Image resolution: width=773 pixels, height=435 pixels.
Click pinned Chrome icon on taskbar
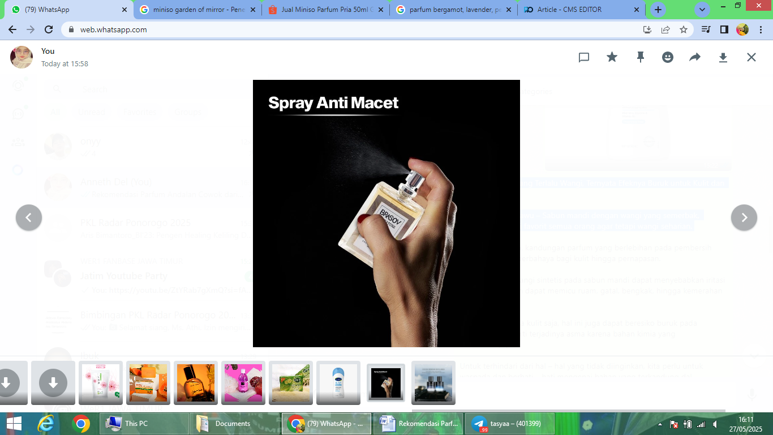81,424
